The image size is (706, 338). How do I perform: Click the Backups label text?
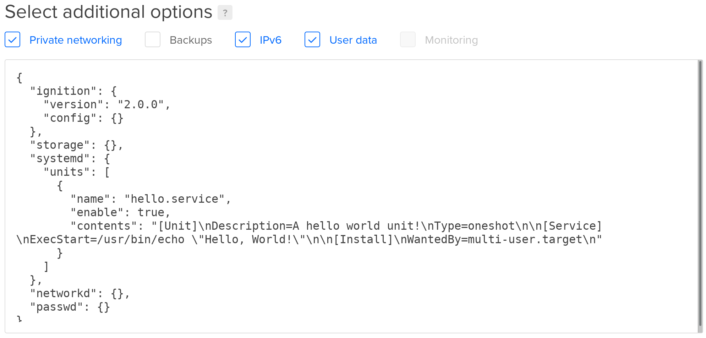point(191,40)
